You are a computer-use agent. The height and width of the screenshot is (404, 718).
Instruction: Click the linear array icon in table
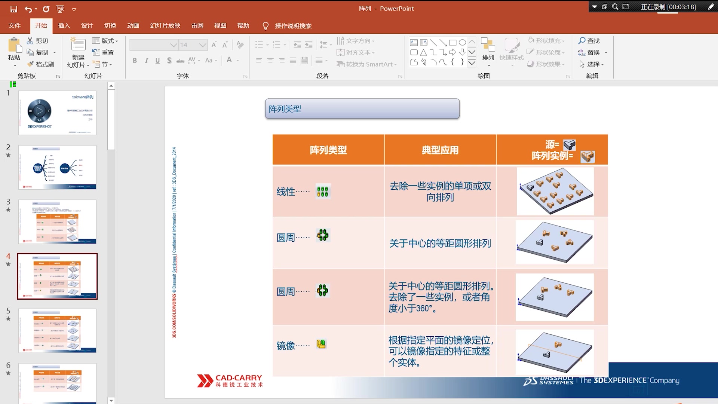tap(322, 192)
